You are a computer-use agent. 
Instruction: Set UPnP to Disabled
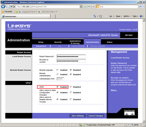(71, 87)
